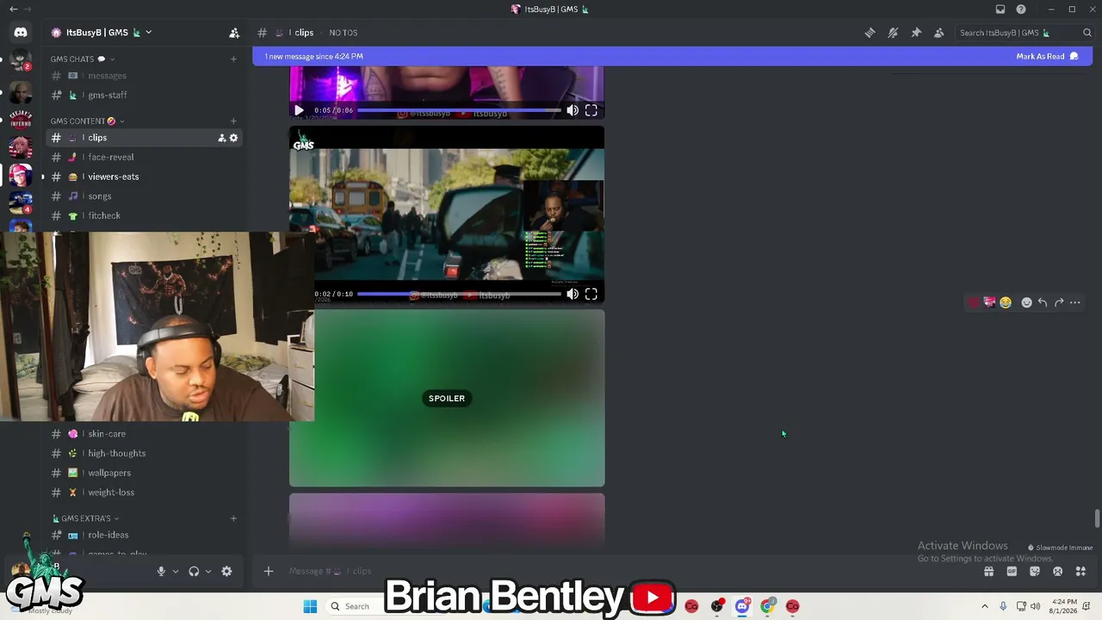Open More options on hovered message
The height and width of the screenshot is (620, 1102).
(x=1075, y=302)
